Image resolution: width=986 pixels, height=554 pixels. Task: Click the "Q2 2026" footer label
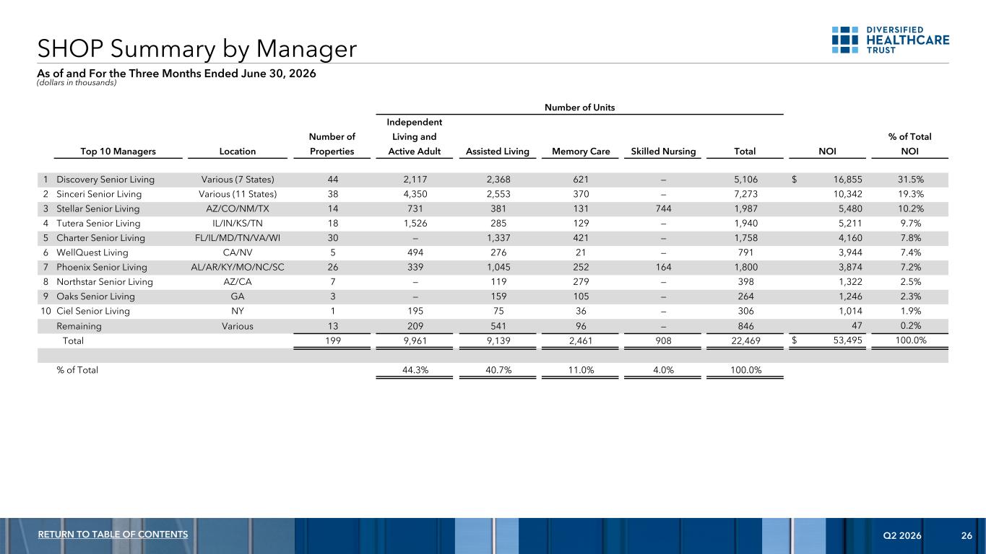(902, 535)
